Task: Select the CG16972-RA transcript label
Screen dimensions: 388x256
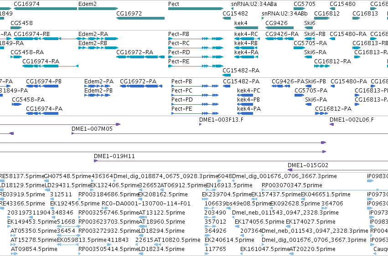Action: pos(135,52)
